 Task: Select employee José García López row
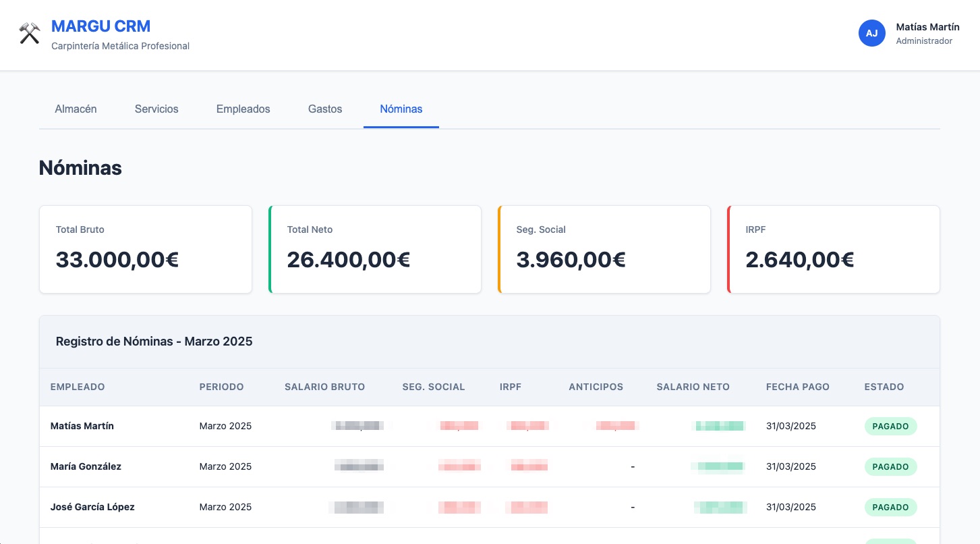click(92, 507)
